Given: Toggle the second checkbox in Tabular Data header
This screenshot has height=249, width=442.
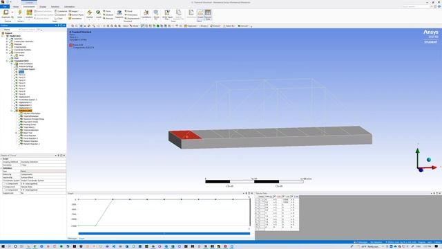Looking at the screenshot, I should pyautogui.click(x=284, y=196).
